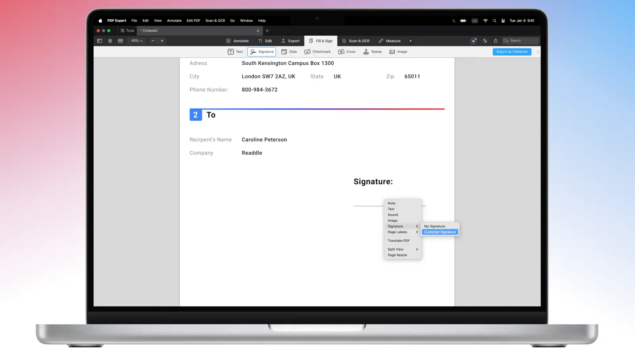This screenshot has width=635, height=357.
Task: Open the AI assistant icon
Action: pos(473,41)
